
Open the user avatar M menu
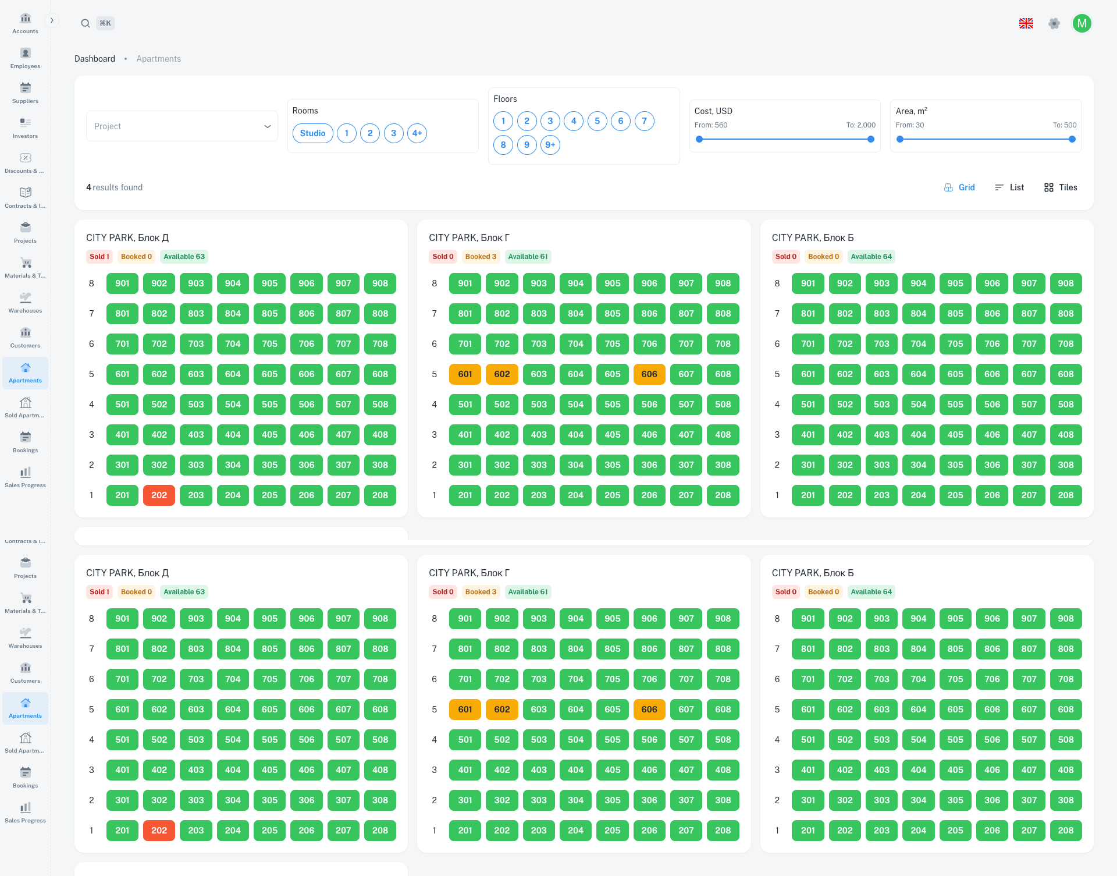coord(1082,23)
